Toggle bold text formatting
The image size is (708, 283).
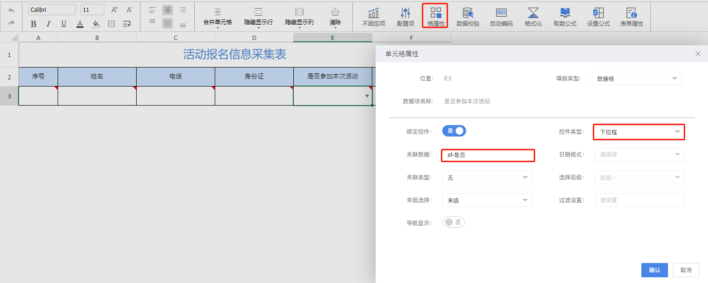click(33, 24)
